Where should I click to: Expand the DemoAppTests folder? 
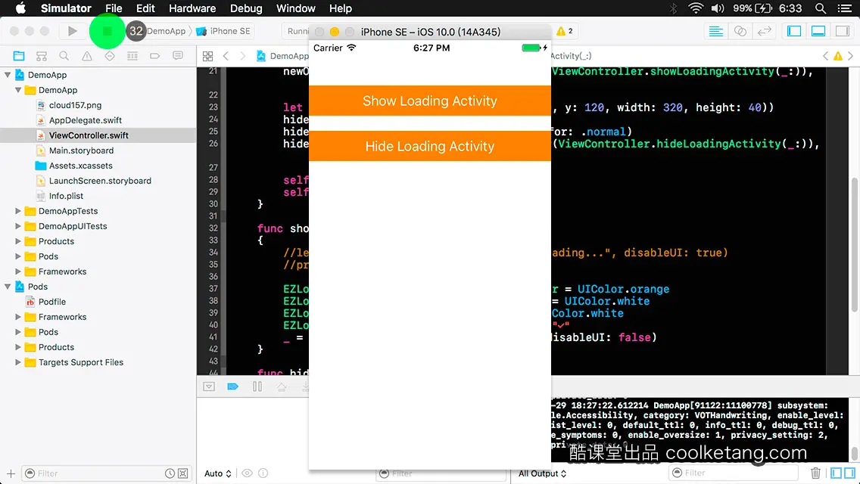(x=18, y=211)
